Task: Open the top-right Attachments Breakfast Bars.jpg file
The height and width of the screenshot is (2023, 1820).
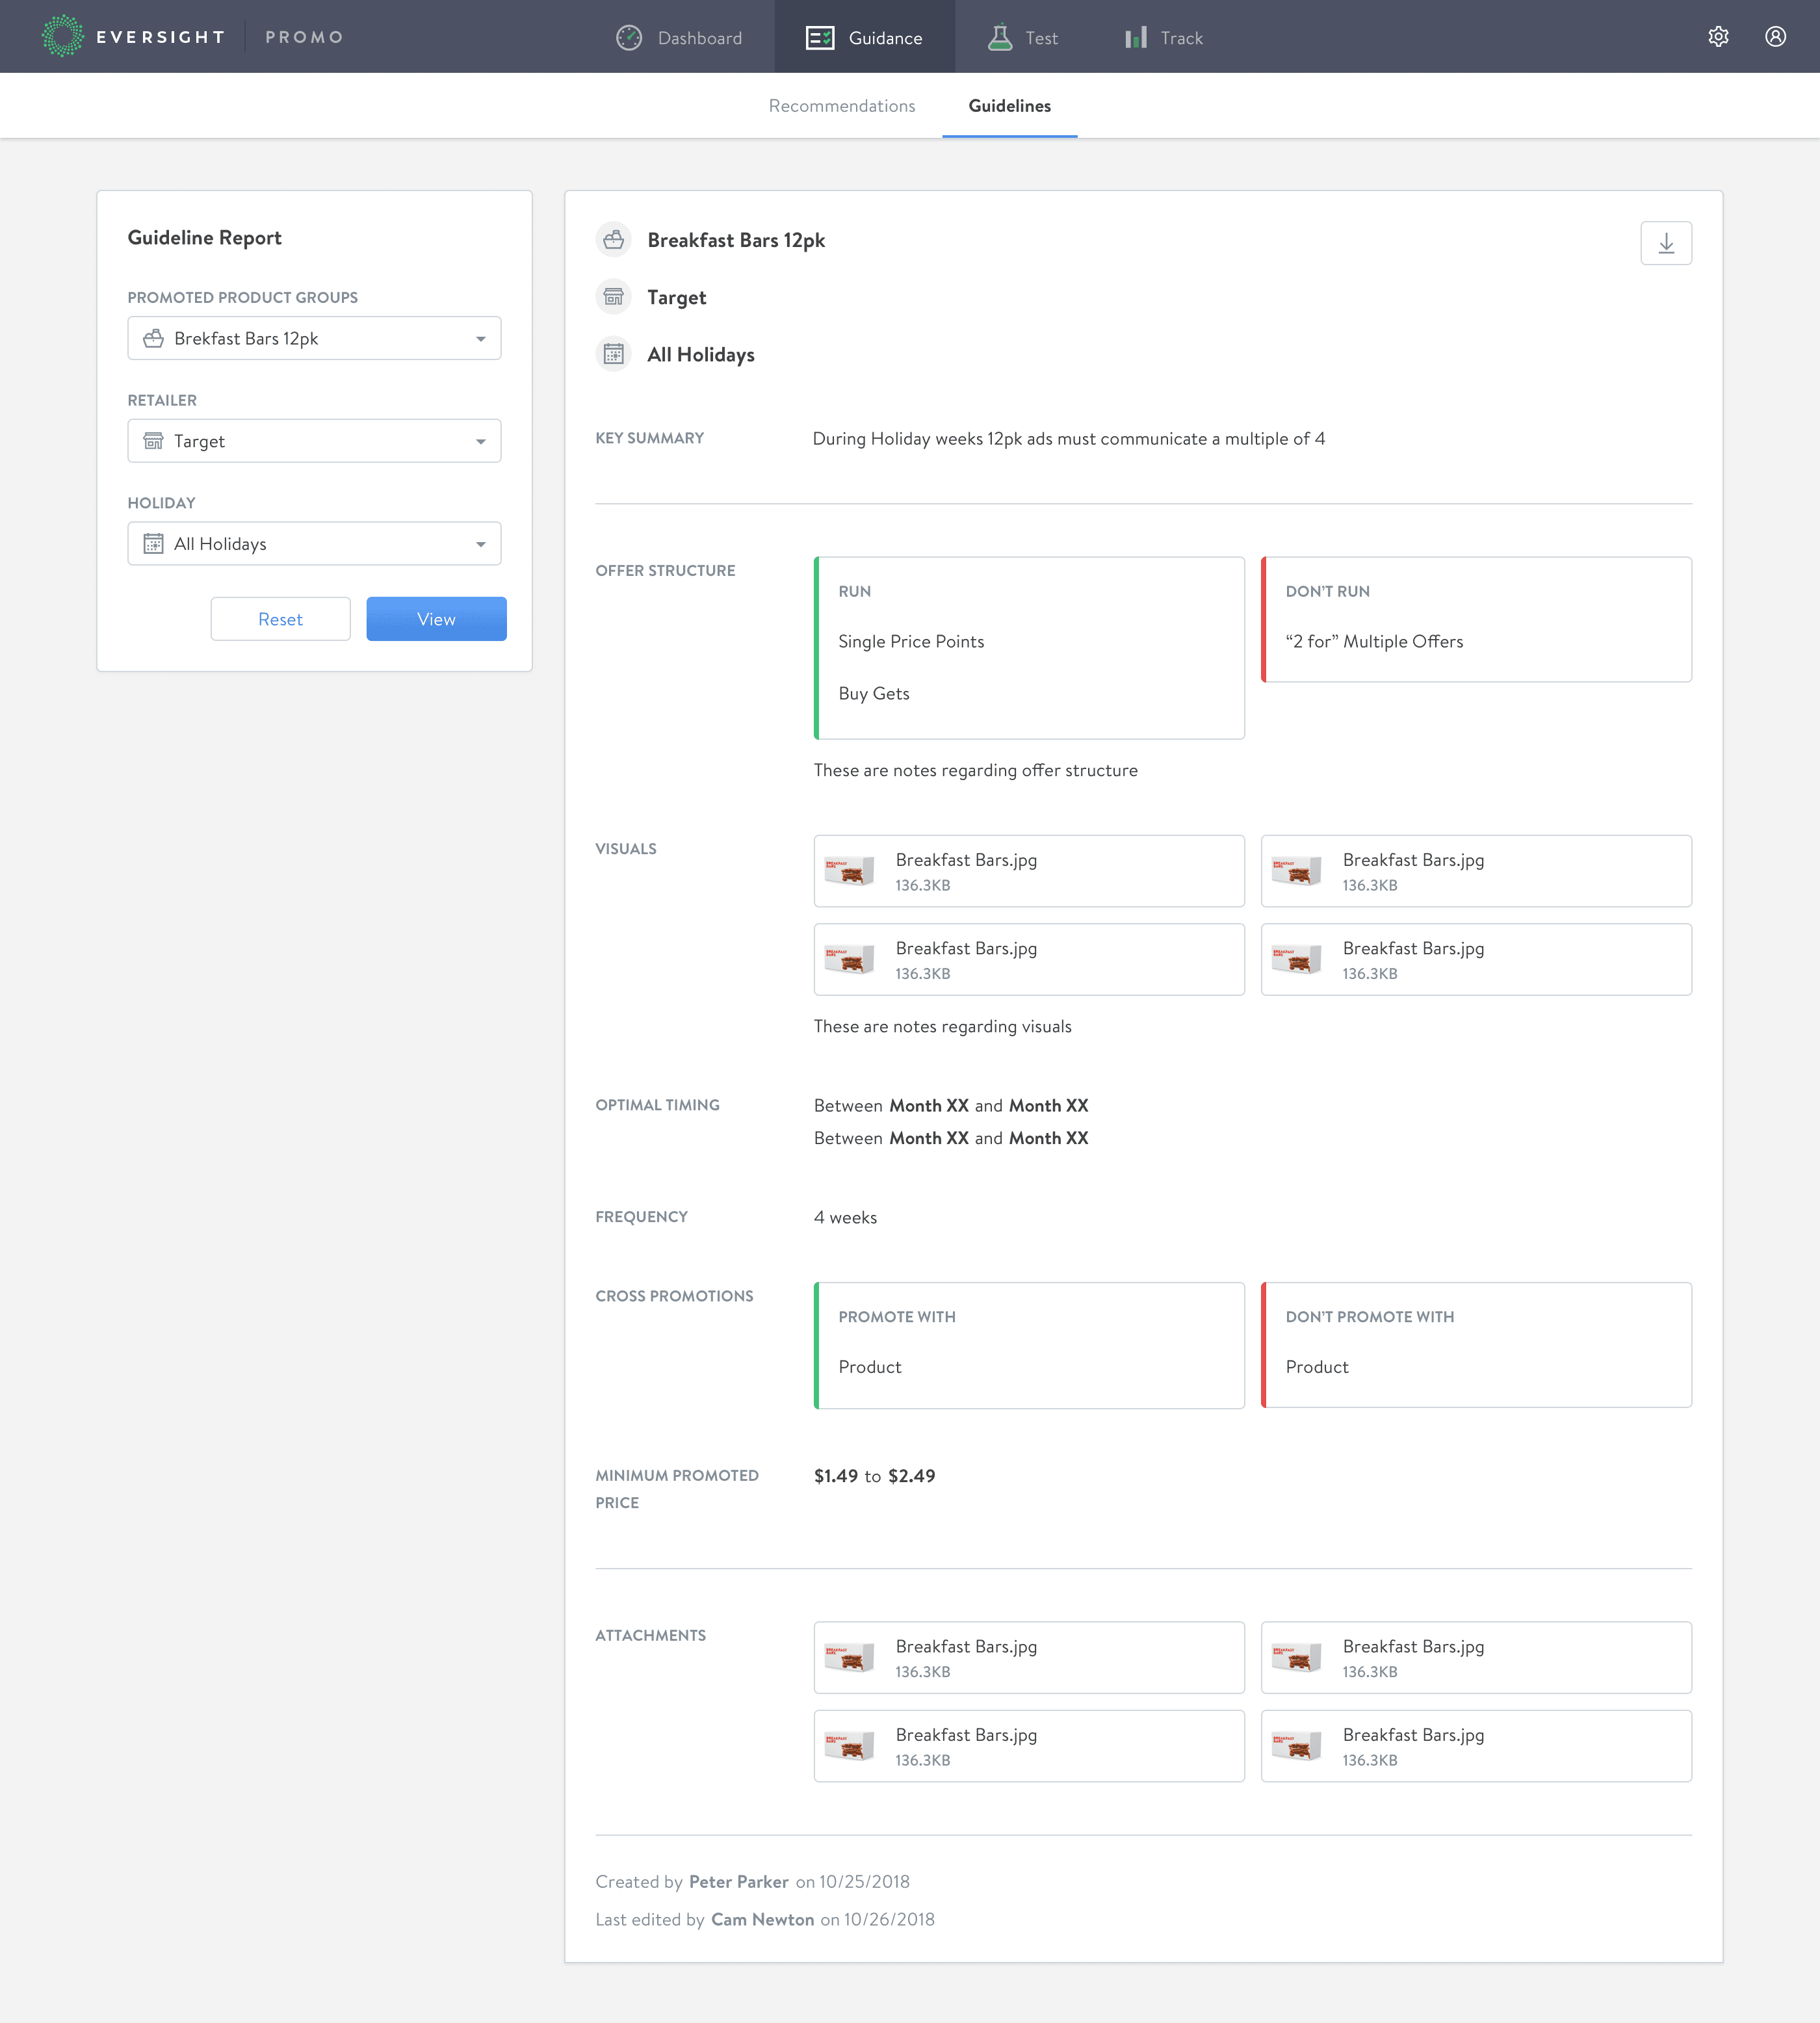Action: click(1476, 1657)
